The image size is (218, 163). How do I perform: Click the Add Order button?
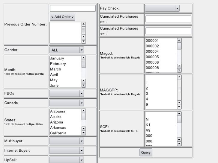click(x=62, y=17)
